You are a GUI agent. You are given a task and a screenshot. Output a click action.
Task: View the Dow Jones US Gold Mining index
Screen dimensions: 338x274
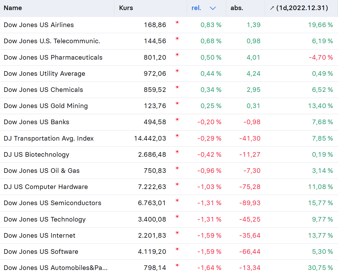click(x=46, y=106)
